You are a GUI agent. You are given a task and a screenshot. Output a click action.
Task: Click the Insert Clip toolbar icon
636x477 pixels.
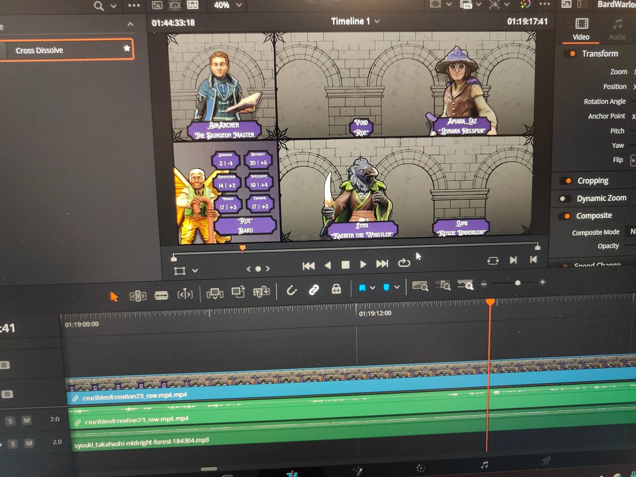(215, 293)
